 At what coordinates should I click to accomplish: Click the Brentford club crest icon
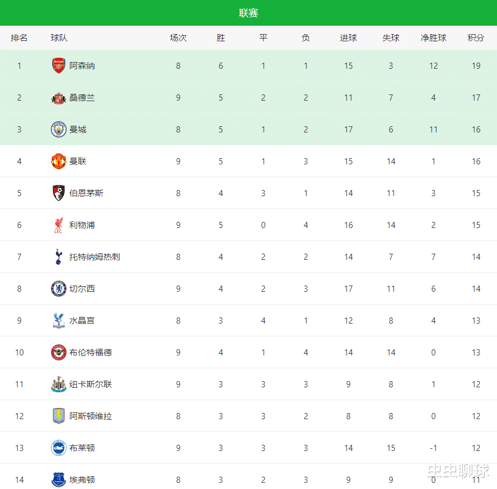pyautogui.click(x=59, y=353)
